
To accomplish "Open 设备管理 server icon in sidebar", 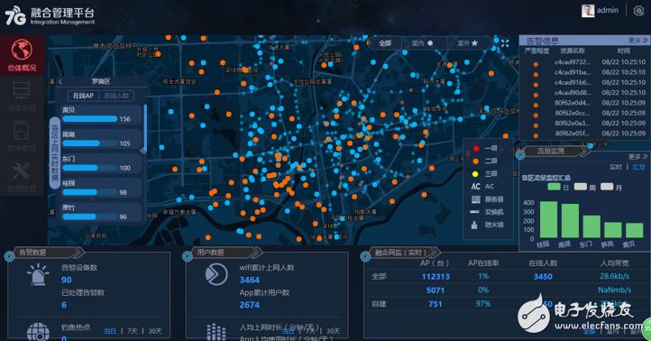I will click(x=22, y=90).
